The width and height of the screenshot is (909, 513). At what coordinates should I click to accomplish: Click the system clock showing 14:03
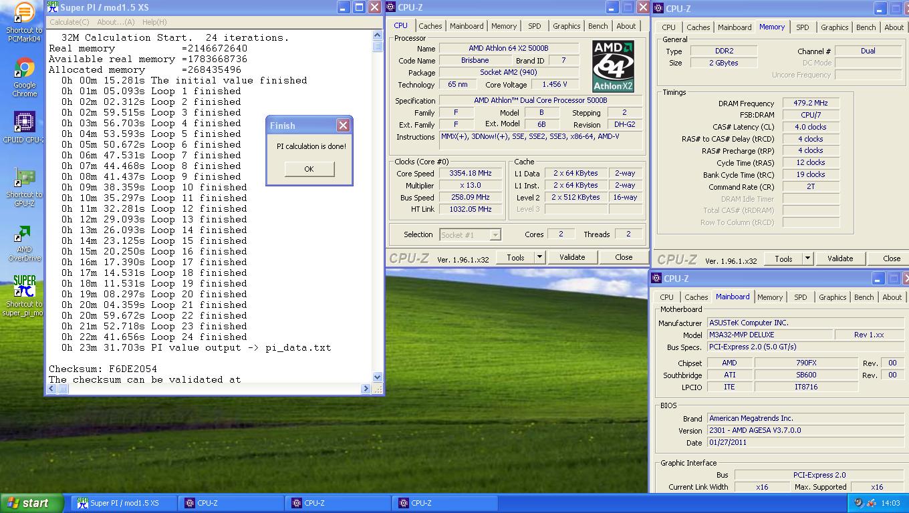(891, 503)
